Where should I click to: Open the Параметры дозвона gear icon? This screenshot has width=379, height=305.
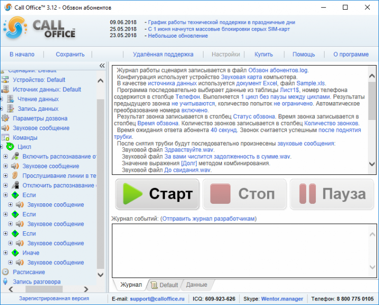click(5, 118)
